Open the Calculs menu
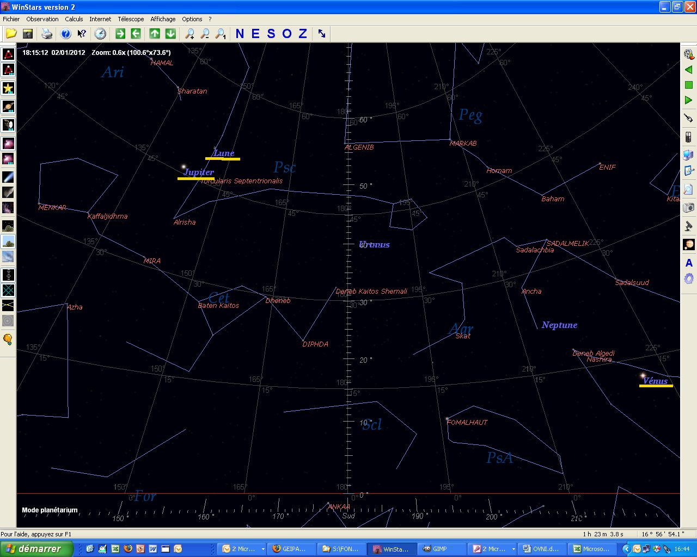 point(74,19)
